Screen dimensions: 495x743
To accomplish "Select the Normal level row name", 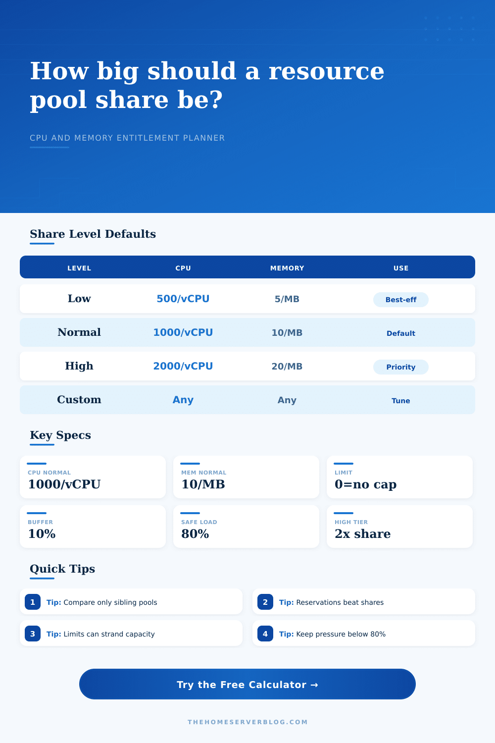I will click(79, 332).
